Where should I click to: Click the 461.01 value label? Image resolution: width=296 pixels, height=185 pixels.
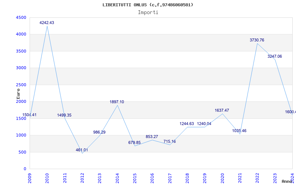pyautogui.click(x=82, y=150)
